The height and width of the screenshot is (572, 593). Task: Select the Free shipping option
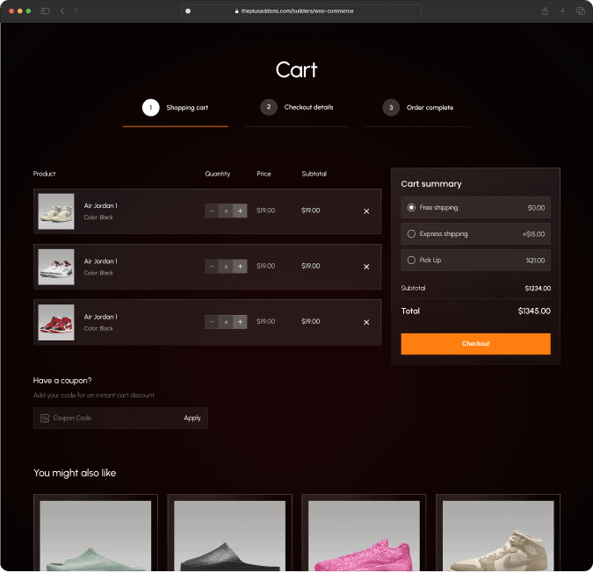point(411,208)
